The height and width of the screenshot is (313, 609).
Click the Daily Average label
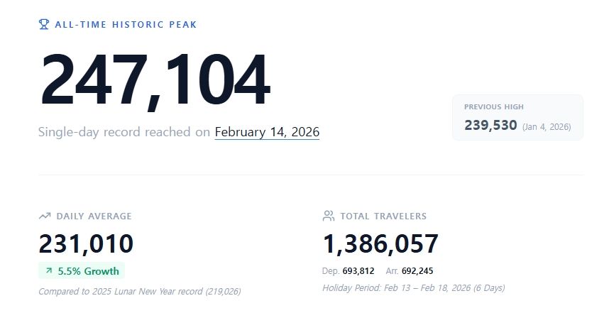tap(94, 216)
